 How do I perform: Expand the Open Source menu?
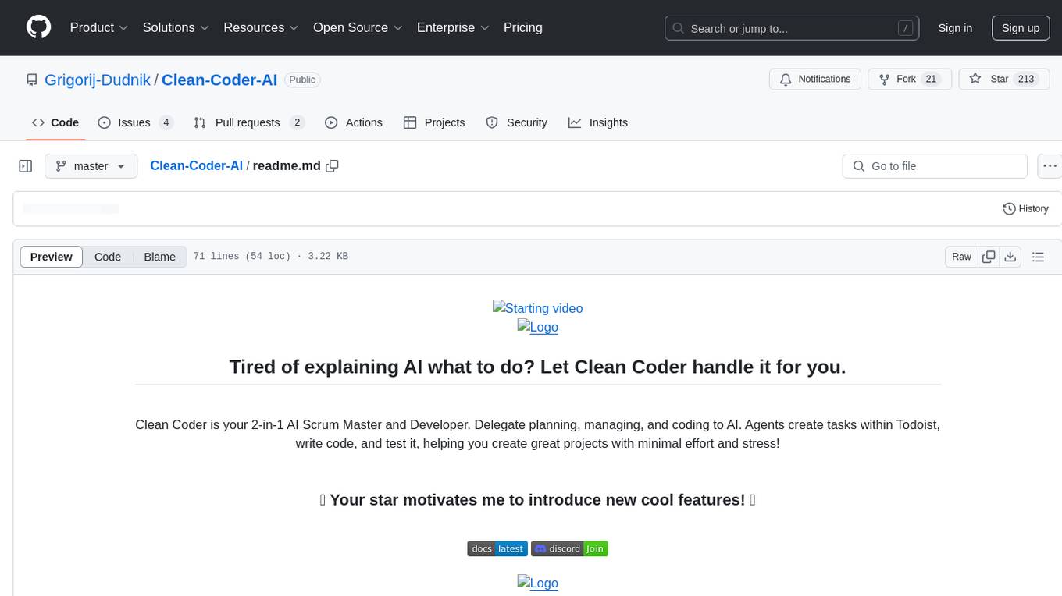(358, 27)
